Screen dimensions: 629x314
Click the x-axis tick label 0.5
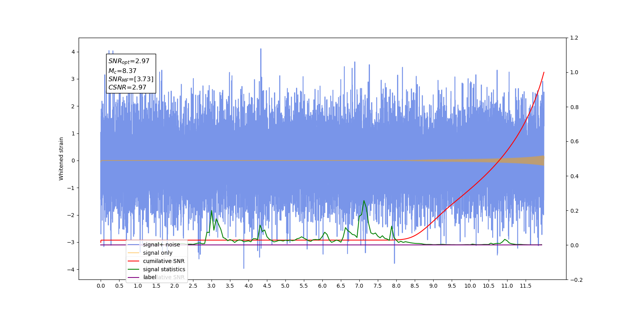tap(119, 286)
